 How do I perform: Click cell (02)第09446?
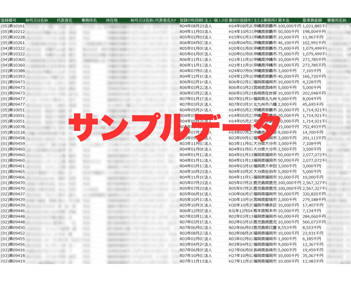pos(12,211)
